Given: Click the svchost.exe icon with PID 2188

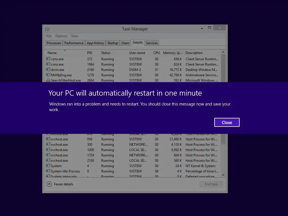Looking at the screenshot, I should pyautogui.click(x=48, y=160).
